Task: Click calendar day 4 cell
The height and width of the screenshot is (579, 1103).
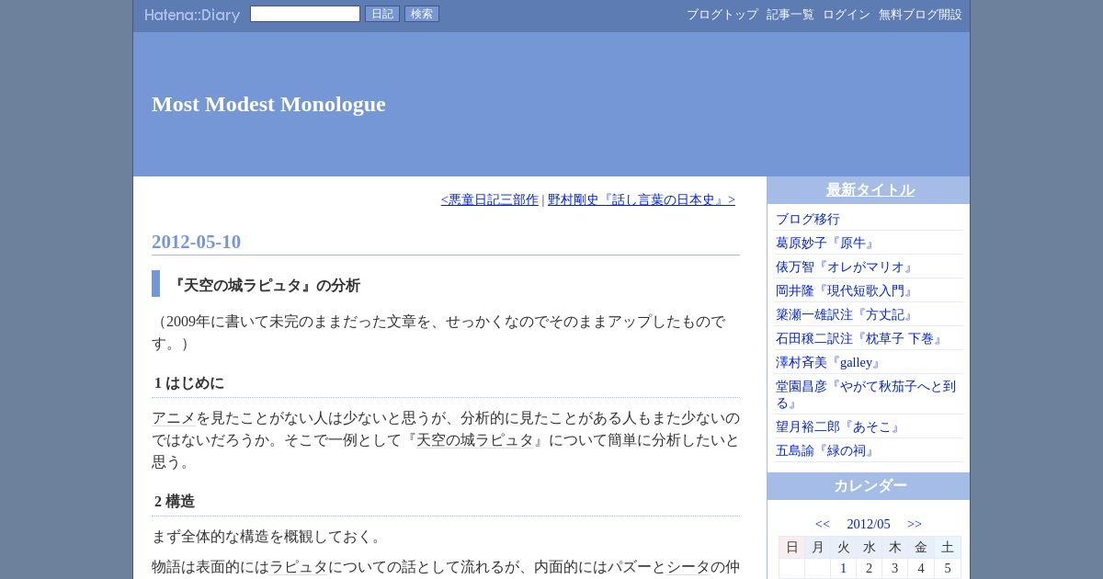Action: [x=921, y=568]
